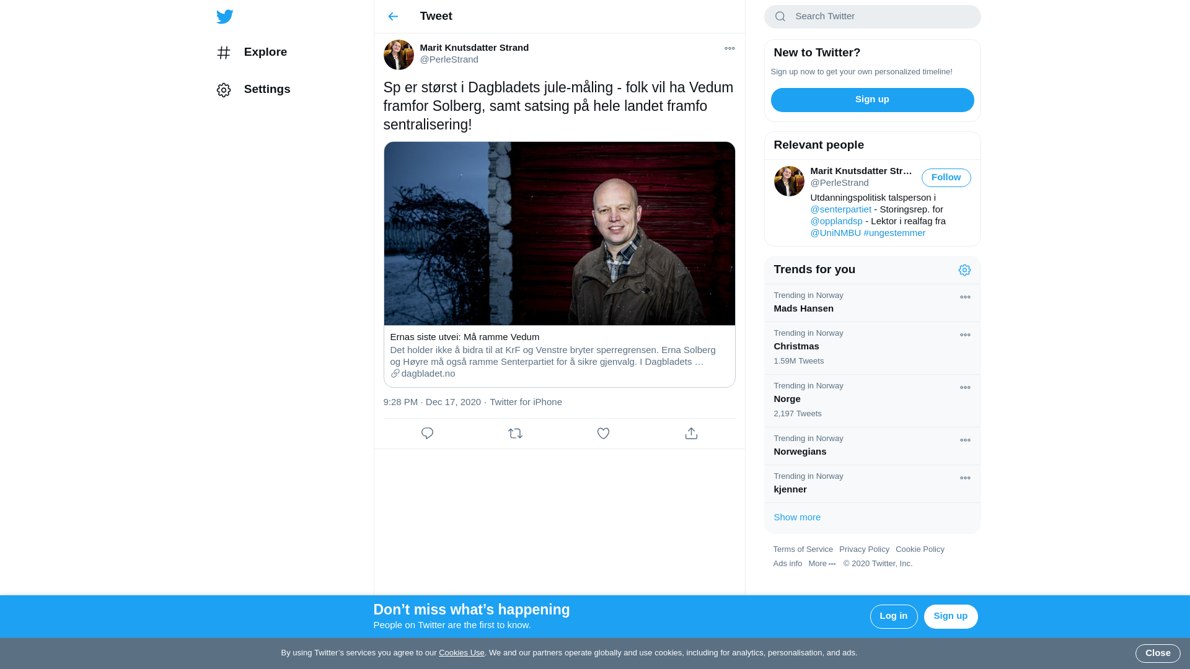Image resolution: width=1190 pixels, height=669 pixels.
Task: Open the Christmas trend
Action: point(872,348)
